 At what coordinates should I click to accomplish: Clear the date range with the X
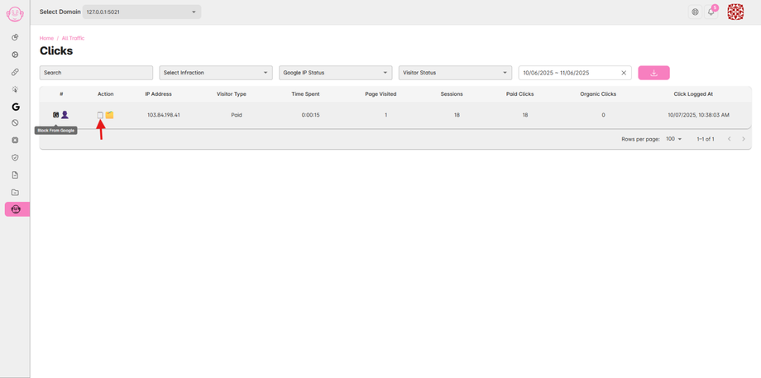click(x=625, y=73)
